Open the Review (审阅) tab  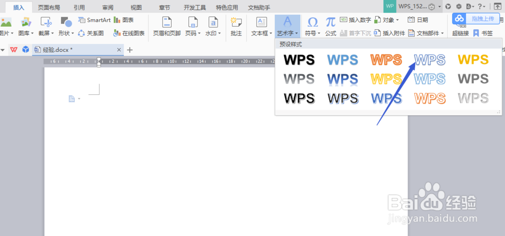(x=108, y=8)
